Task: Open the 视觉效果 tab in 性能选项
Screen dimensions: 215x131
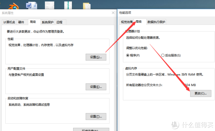Action: tap(127, 22)
